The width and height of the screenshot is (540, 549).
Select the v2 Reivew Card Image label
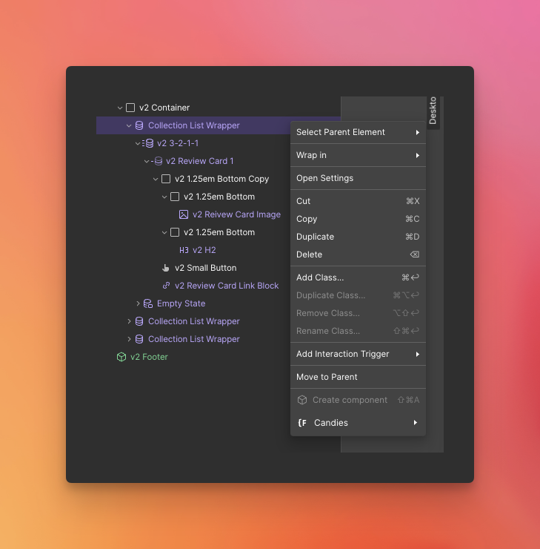236,214
